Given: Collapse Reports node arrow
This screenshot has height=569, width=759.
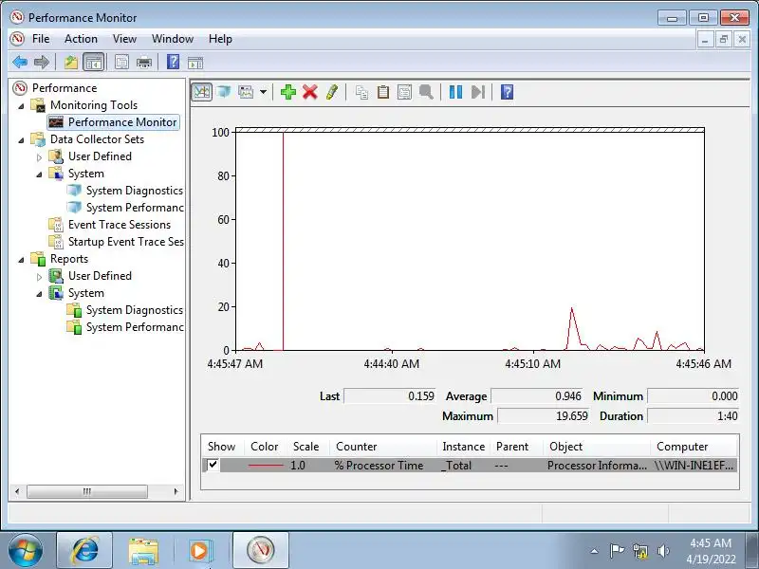Looking at the screenshot, I should click(x=21, y=259).
